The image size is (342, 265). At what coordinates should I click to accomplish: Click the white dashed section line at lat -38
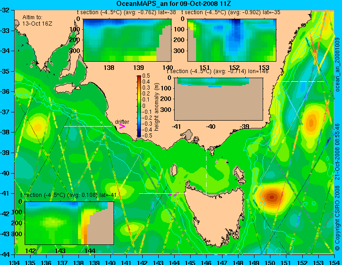pyautogui.click(x=88, y=126)
